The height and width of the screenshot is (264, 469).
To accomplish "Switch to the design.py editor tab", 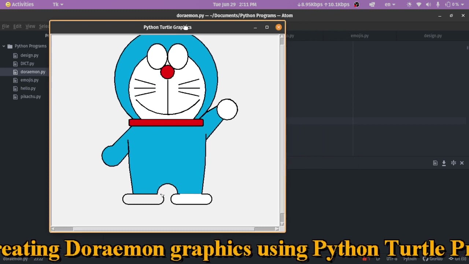I will [x=433, y=36].
